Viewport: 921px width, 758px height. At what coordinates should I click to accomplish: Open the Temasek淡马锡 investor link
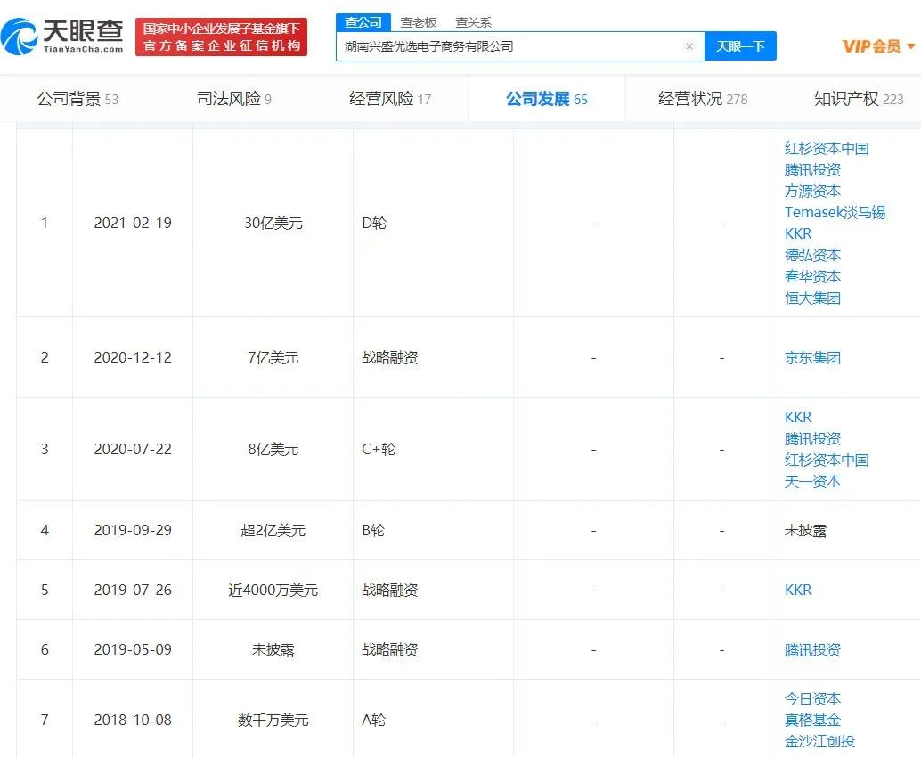tap(835, 212)
